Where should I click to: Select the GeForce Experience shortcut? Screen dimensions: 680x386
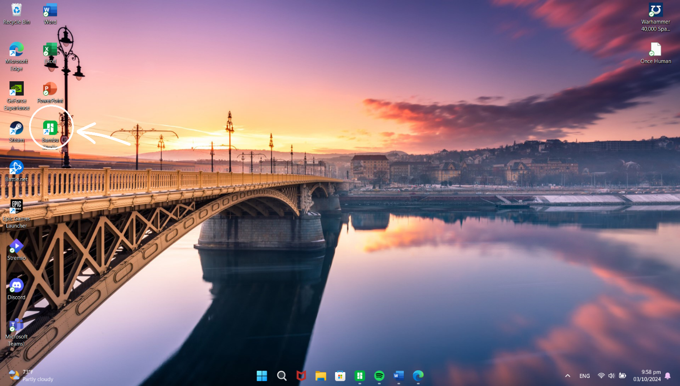[x=17, y=90]
